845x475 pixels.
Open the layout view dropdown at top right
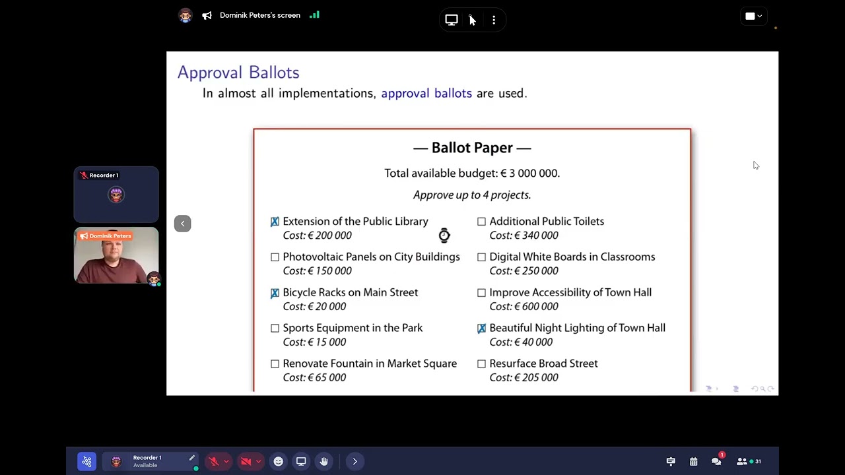tap(754, 16)
